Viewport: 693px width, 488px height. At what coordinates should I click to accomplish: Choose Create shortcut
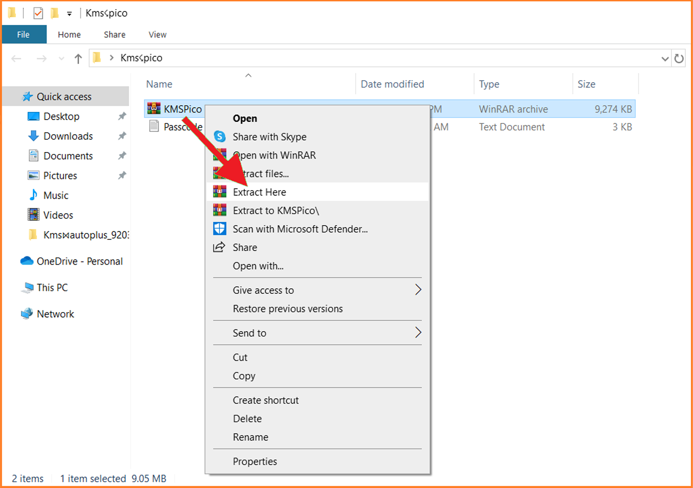pos(317,400)
